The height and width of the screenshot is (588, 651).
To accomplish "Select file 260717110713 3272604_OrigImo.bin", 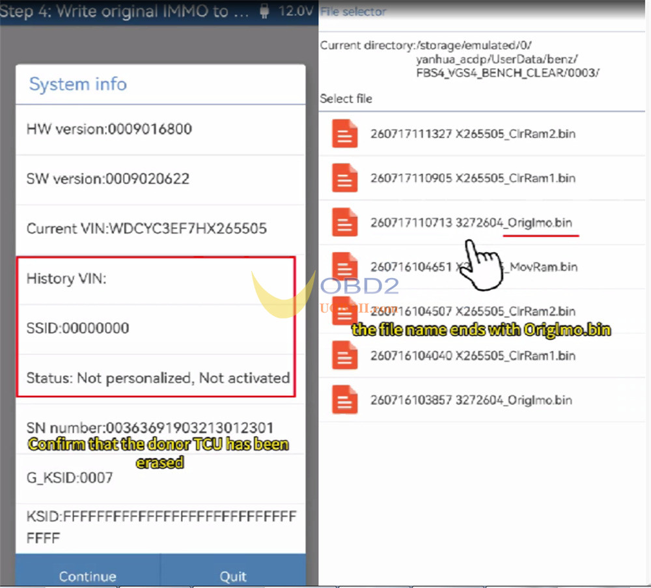I will coord(471,223).
